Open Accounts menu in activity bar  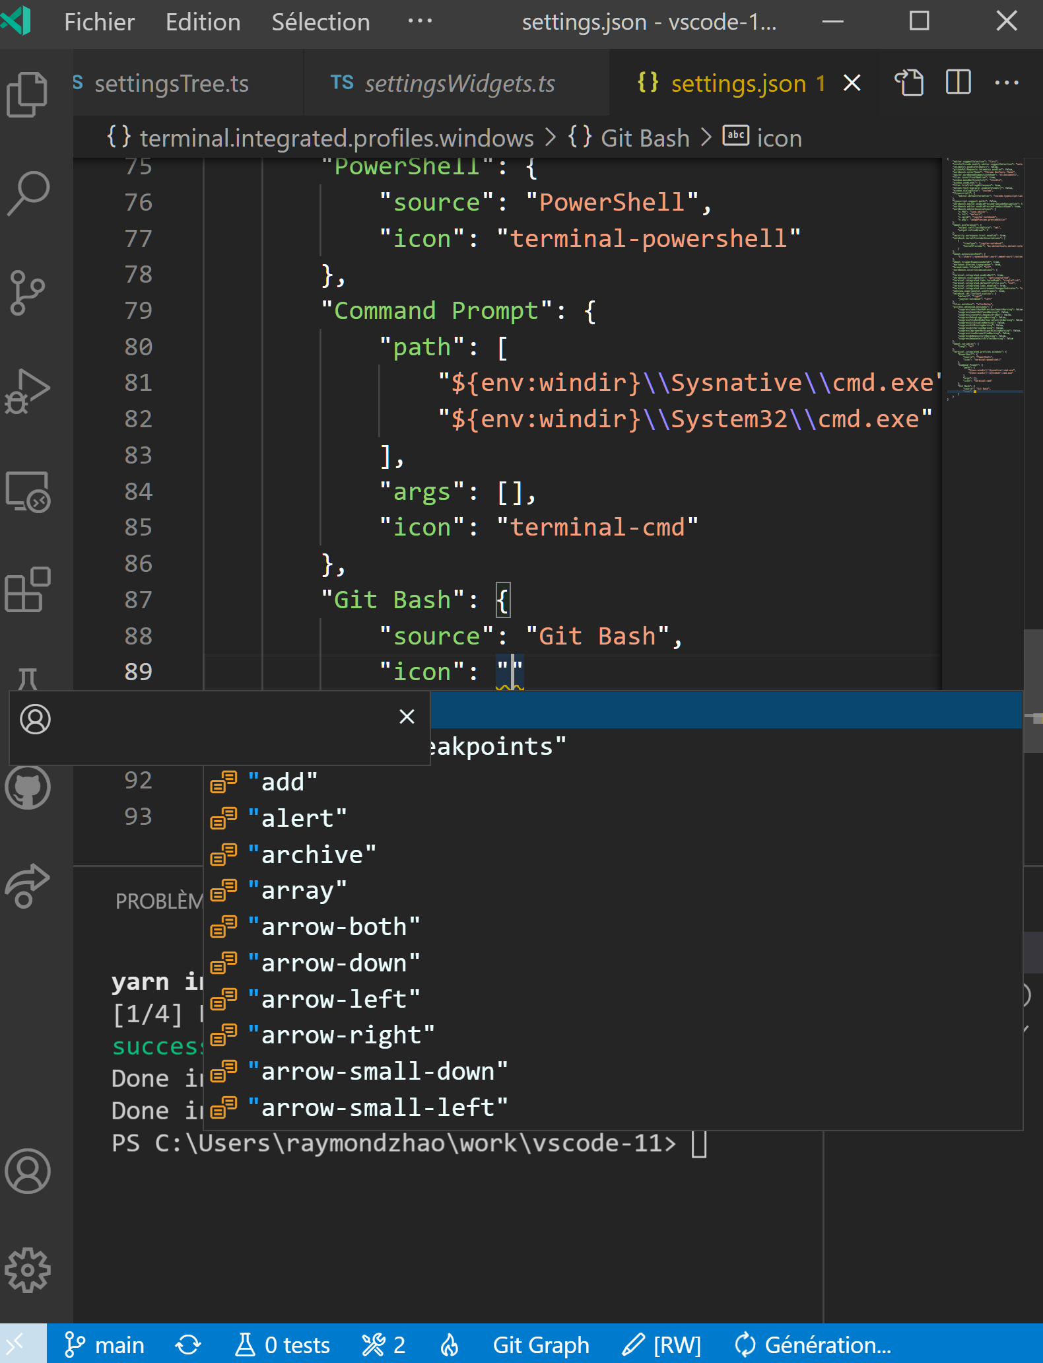27,1171
